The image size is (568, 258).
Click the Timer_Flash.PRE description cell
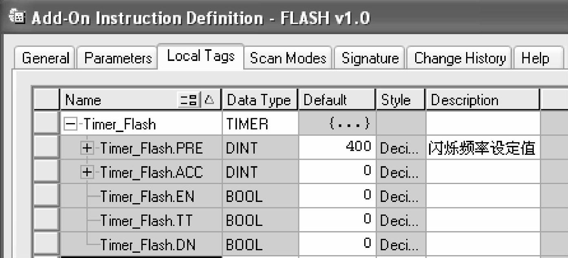(482, 148)
